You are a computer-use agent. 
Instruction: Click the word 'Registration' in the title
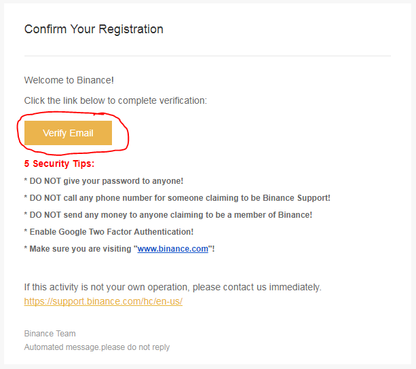(x=131, y=29)
